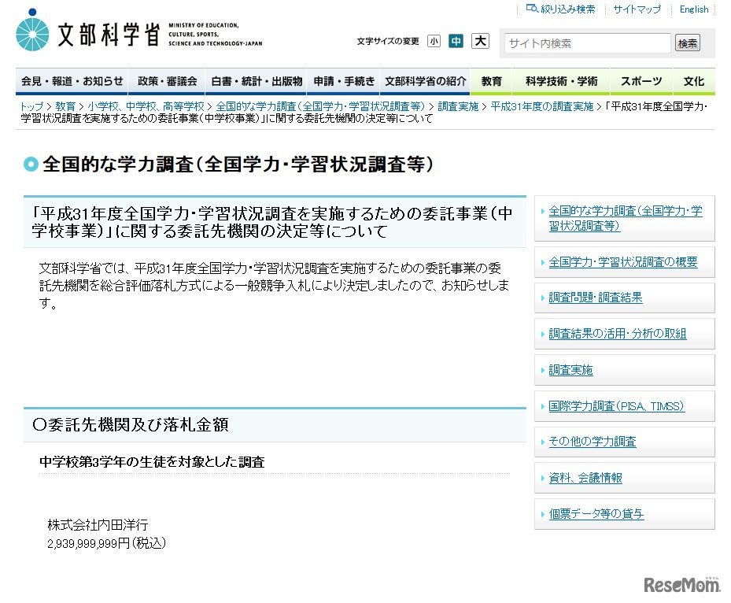Click the サイト内検索 input field

tap(586, 43)
